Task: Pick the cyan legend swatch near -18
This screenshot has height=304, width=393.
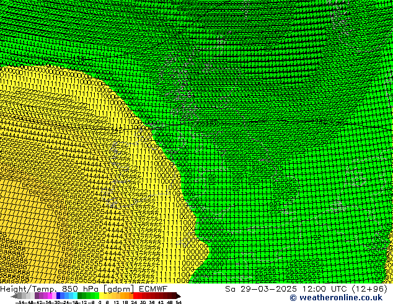Action: coord(75,296)
